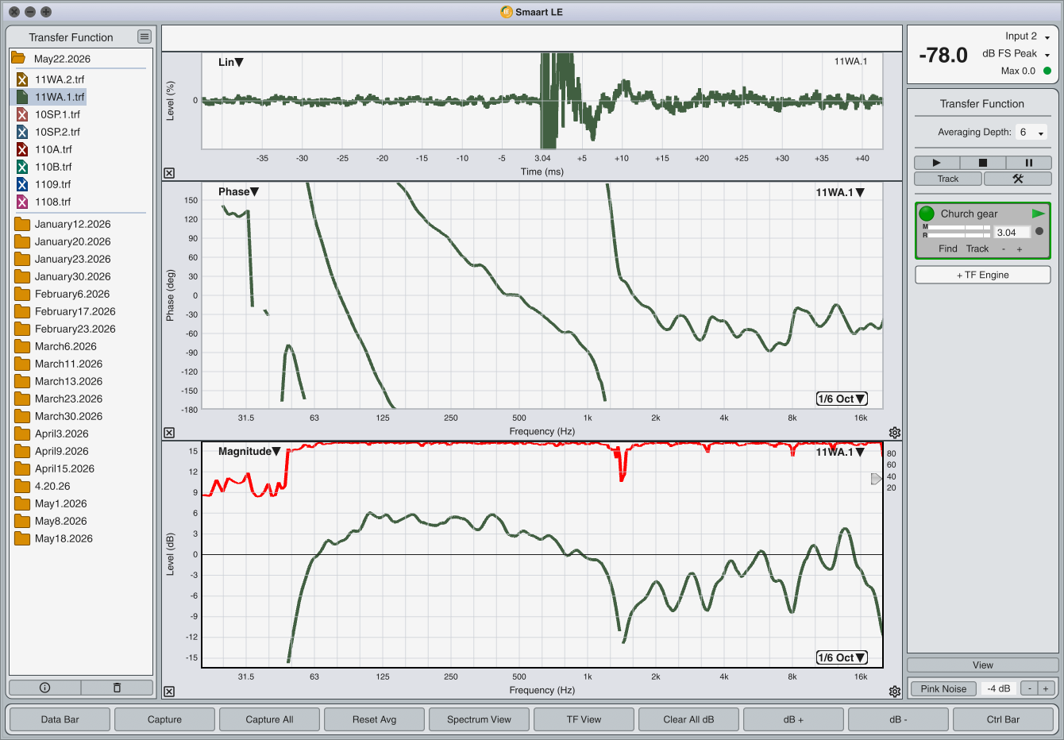The image size is (1064, 740).
Task: Open the dB FS Peak meter type dropdown
Action: pos(1016,53)
